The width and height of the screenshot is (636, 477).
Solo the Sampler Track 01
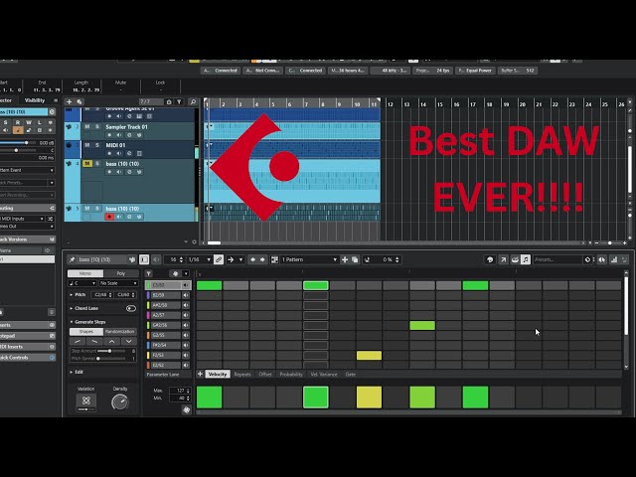97,127
